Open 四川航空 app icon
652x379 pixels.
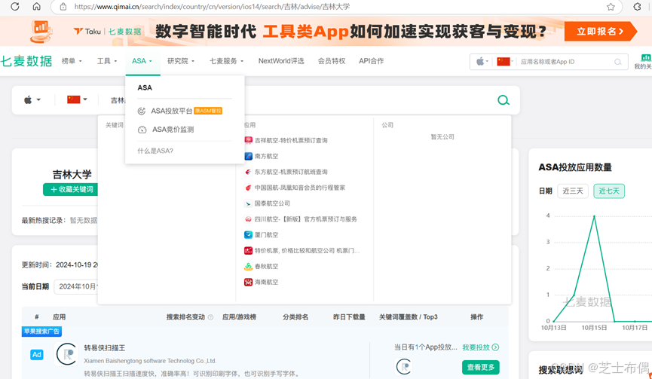coord(248,219)
